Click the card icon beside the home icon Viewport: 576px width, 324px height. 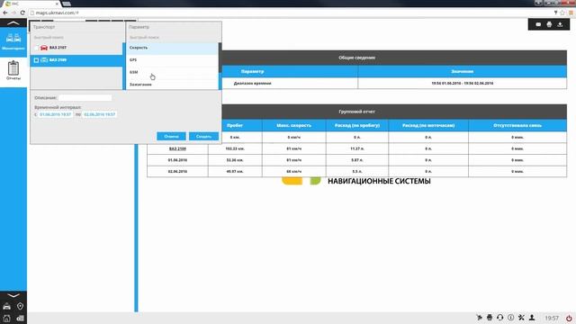[x=20, y=318]
